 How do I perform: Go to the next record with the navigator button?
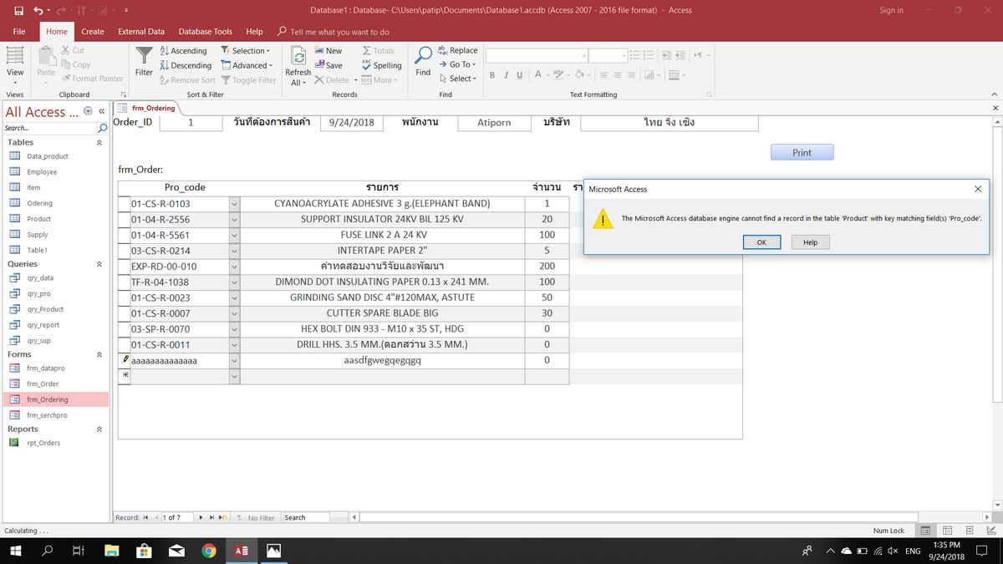pyautogui.click(x=201, y=517)
